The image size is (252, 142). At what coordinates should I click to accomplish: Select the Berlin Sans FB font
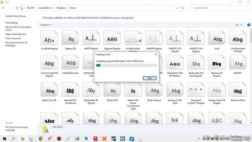click(49, 92)
